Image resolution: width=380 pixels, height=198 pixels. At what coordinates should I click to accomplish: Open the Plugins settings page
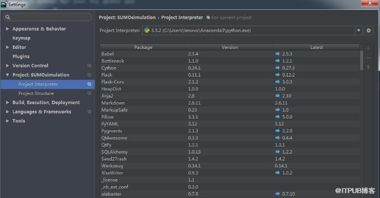pos(21,56)
